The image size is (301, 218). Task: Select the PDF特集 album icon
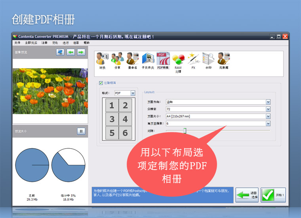click(x=163, y=59)
